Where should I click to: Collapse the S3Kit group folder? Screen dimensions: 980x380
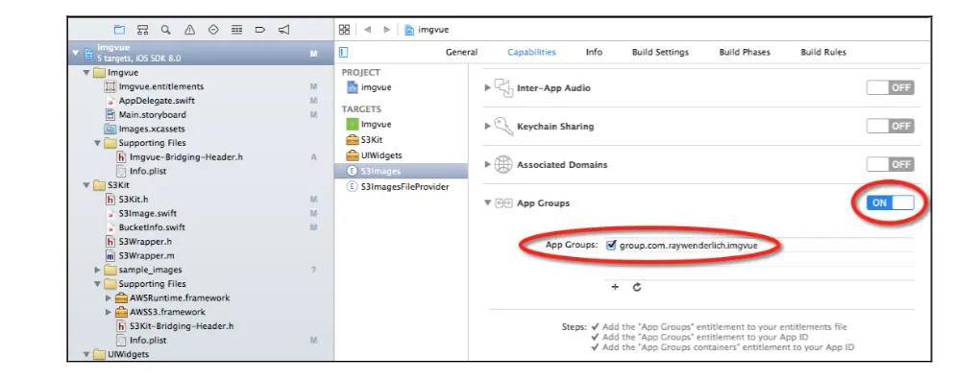point(86,185)
